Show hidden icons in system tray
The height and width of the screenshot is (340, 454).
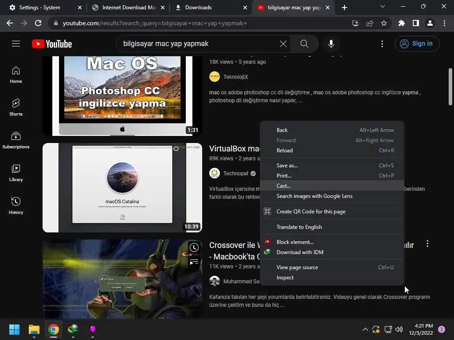[x=365, y=329]
